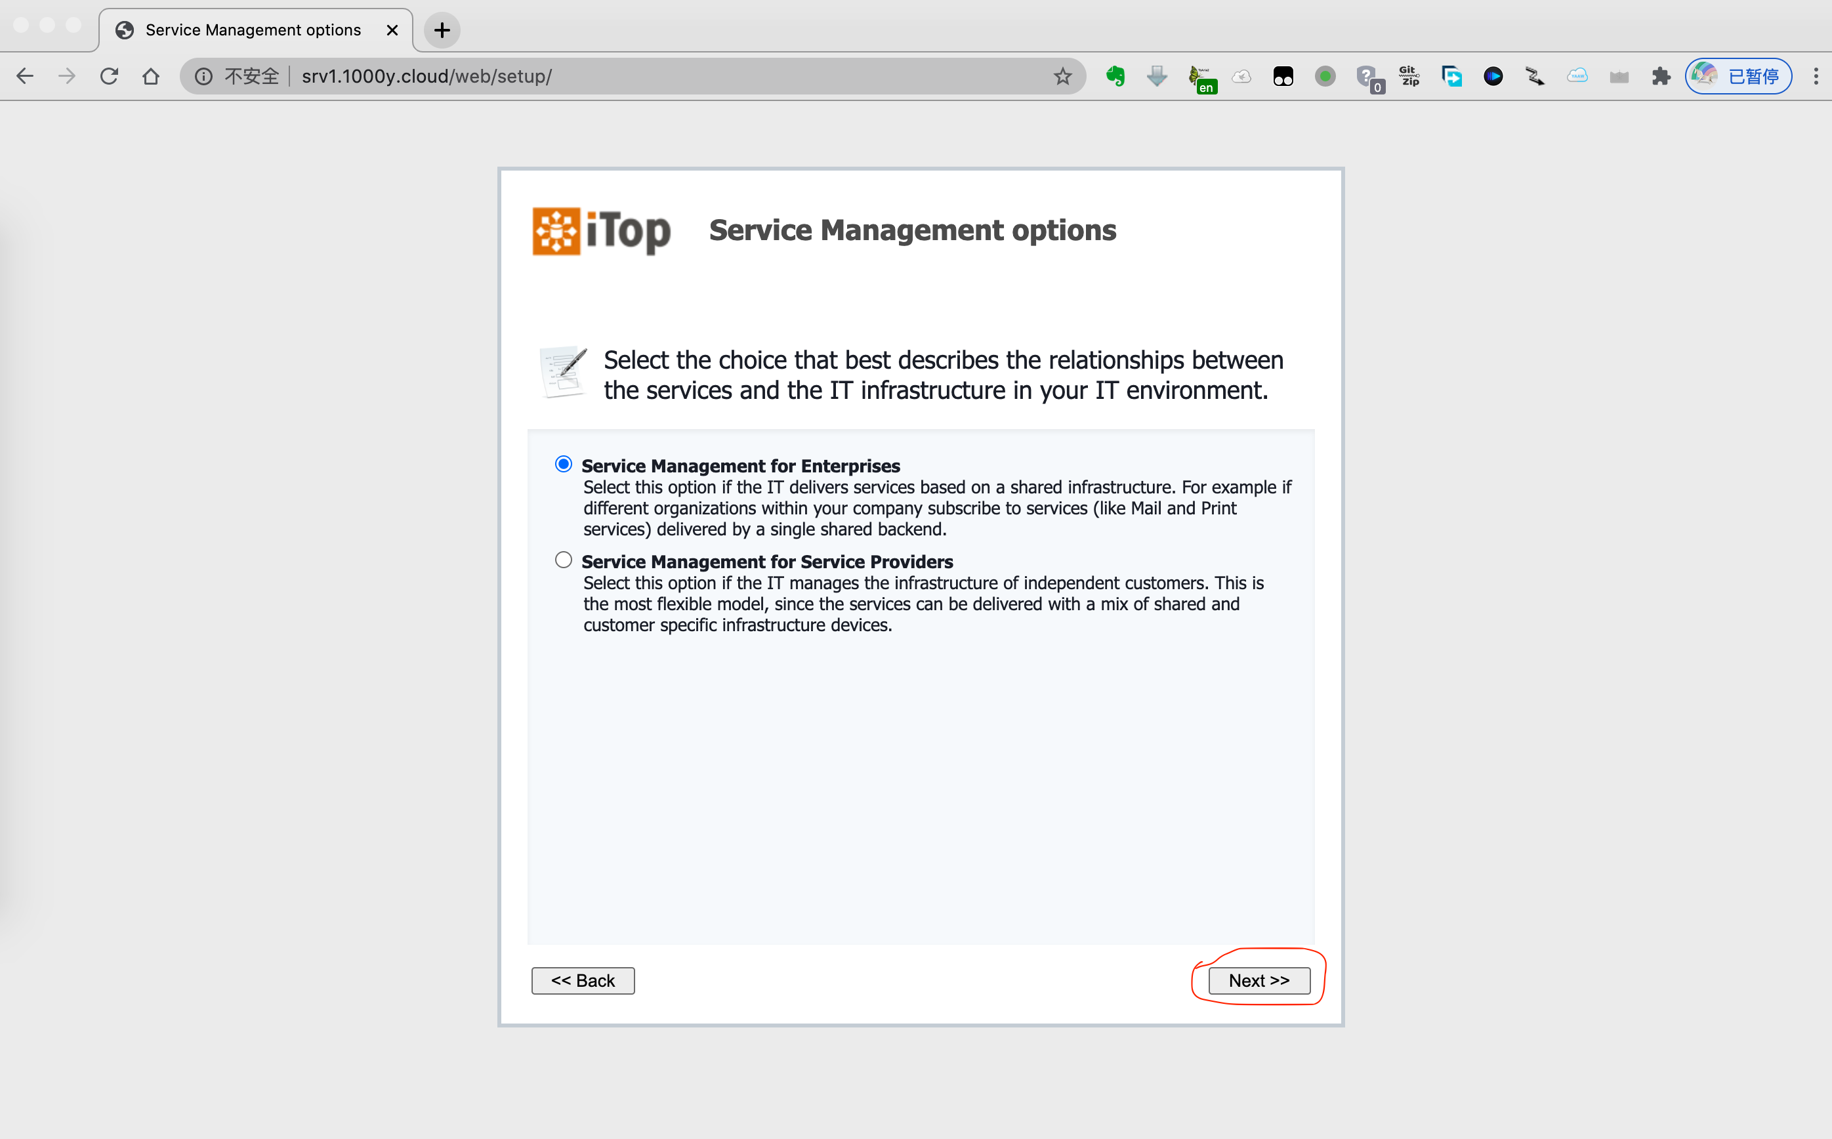The image size is (1832, 1139).
Task: Click the site info not-secure icon
Action: [x=203, y=76]
